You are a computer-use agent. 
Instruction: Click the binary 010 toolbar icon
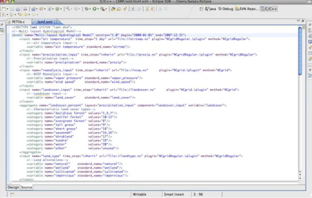coord(25,9)
